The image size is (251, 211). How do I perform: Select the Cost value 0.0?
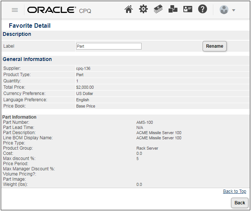(139, 153)
